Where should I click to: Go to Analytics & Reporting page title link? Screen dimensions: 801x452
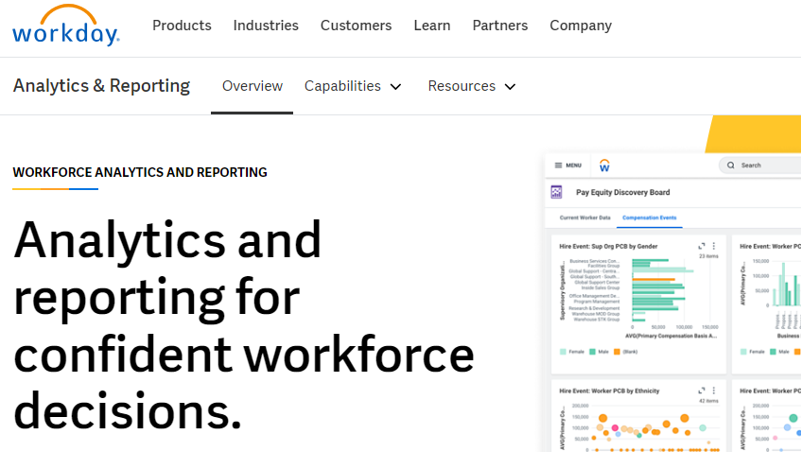101,86
